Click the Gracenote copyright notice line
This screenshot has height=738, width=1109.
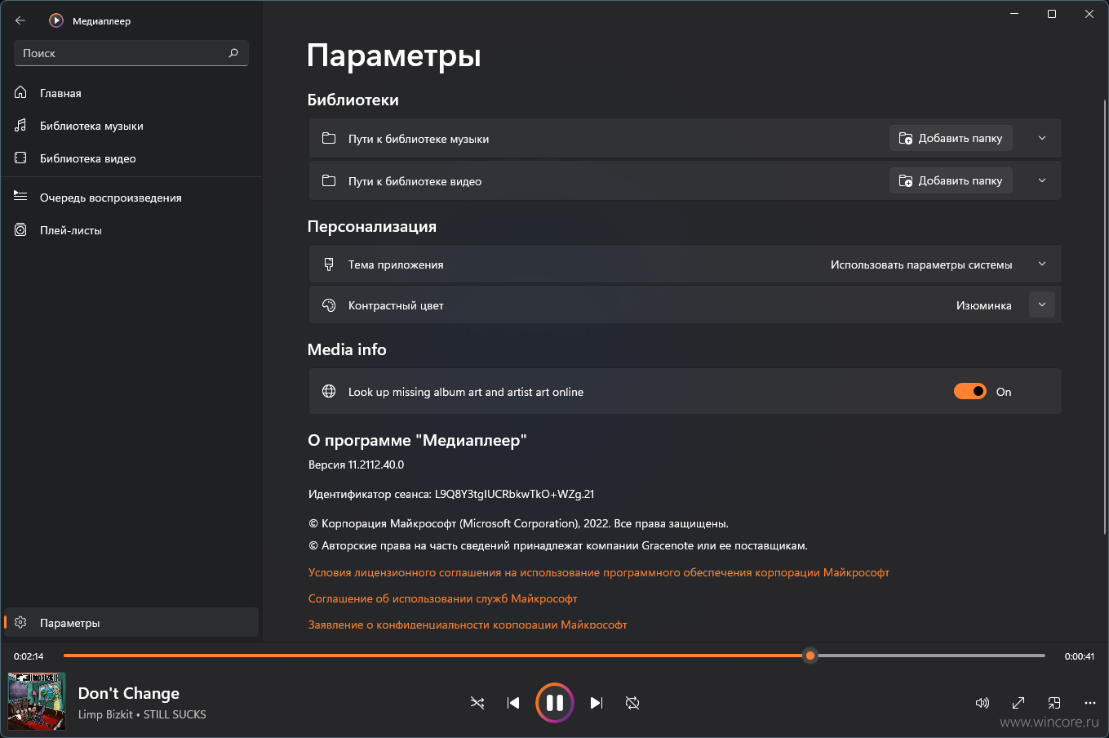tap(558, 545)
